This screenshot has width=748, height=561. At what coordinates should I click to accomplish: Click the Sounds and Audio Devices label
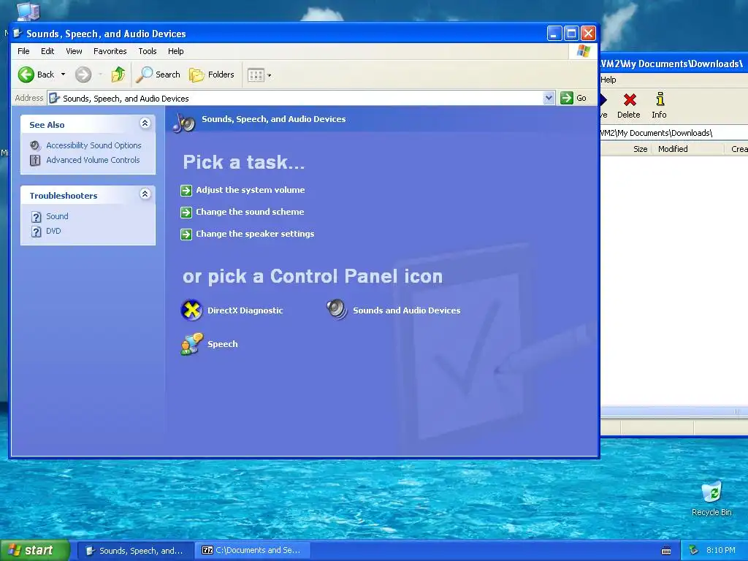click(406, 310)
